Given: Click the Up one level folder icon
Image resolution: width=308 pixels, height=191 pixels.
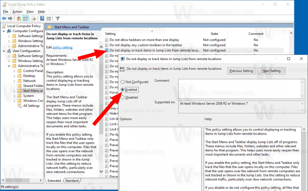Looking at the screenshot, I should point(19,18).
